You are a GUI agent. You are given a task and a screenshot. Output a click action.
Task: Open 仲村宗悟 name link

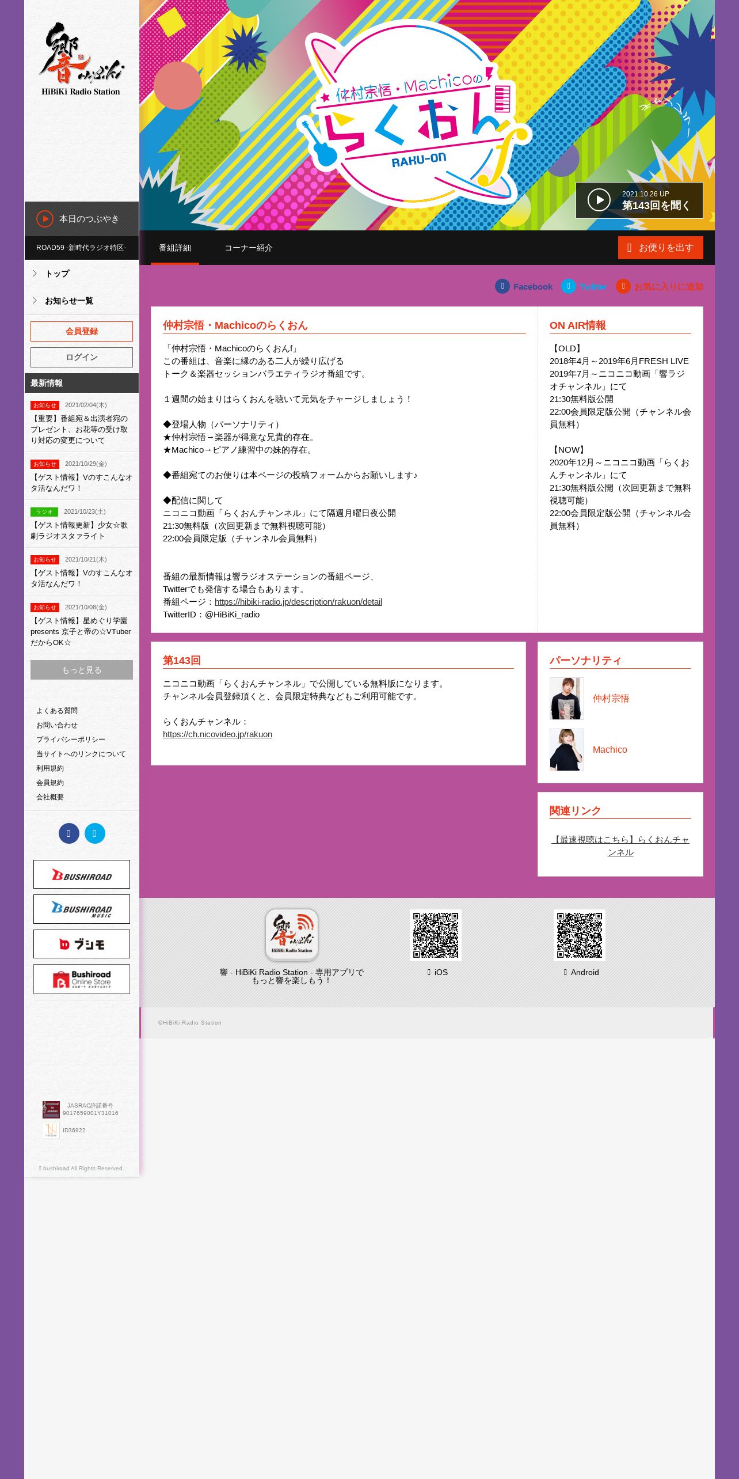(x=611, y=699)
